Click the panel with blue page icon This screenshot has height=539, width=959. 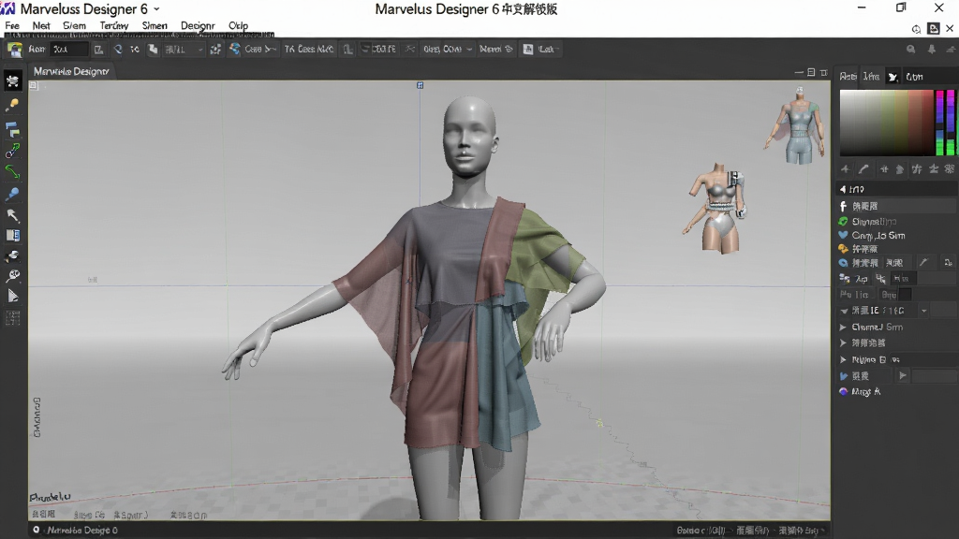coord(12,235)
